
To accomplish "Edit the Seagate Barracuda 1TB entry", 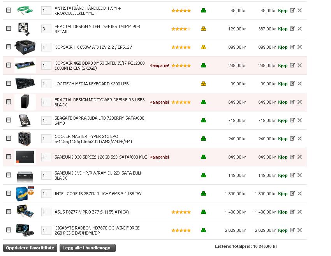I will coord(292,120).
